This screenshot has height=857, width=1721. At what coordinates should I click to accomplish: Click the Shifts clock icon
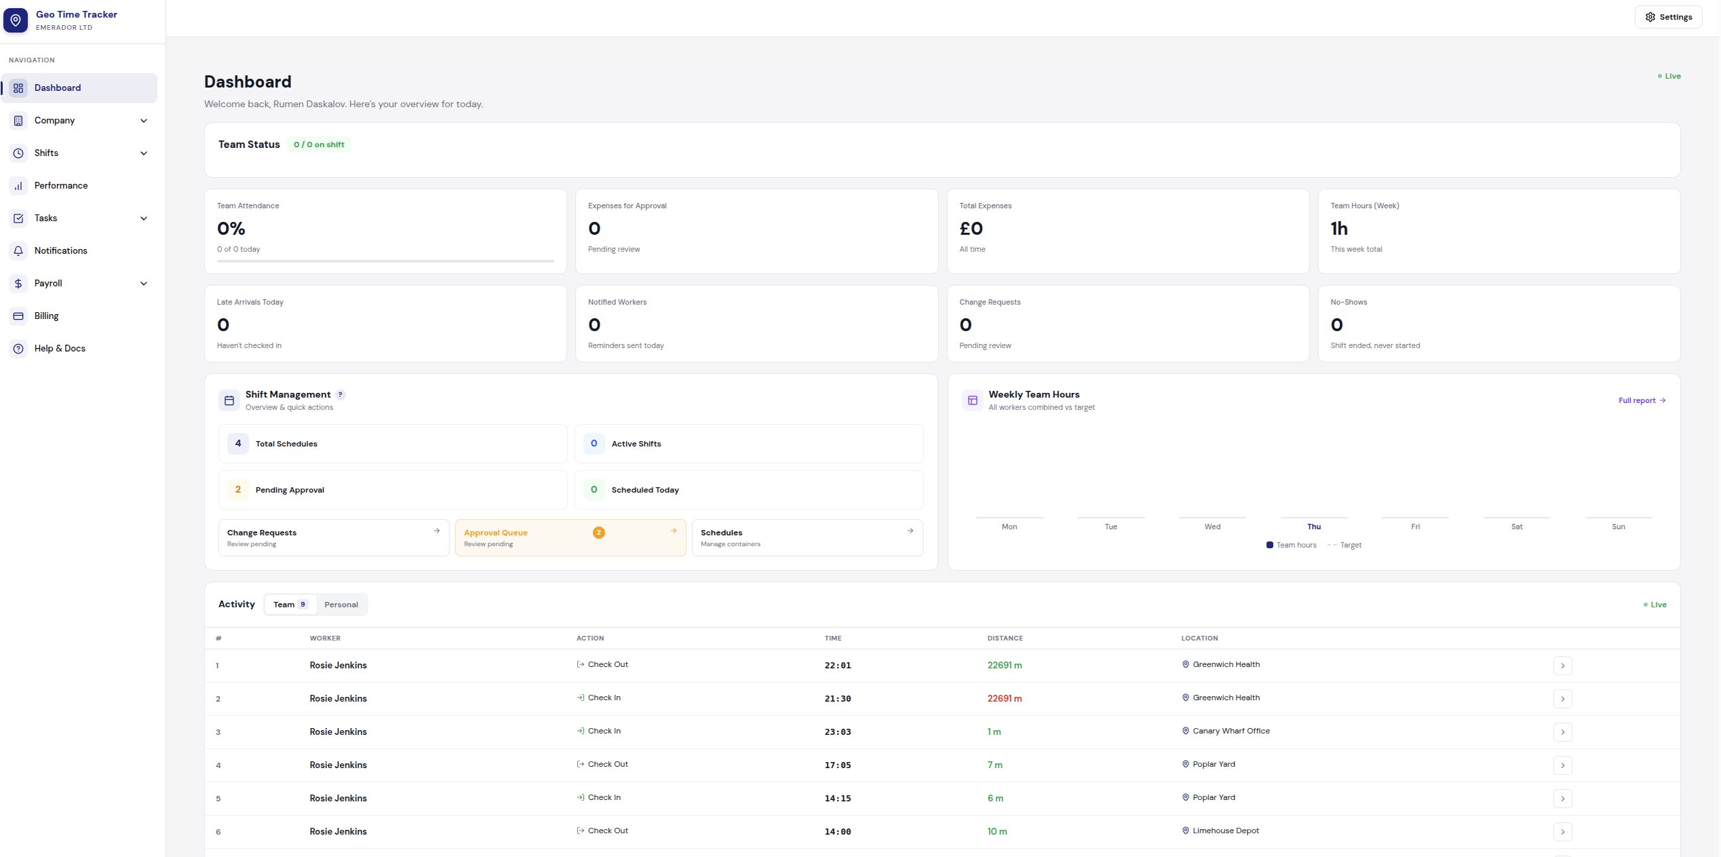coord(18,153)
